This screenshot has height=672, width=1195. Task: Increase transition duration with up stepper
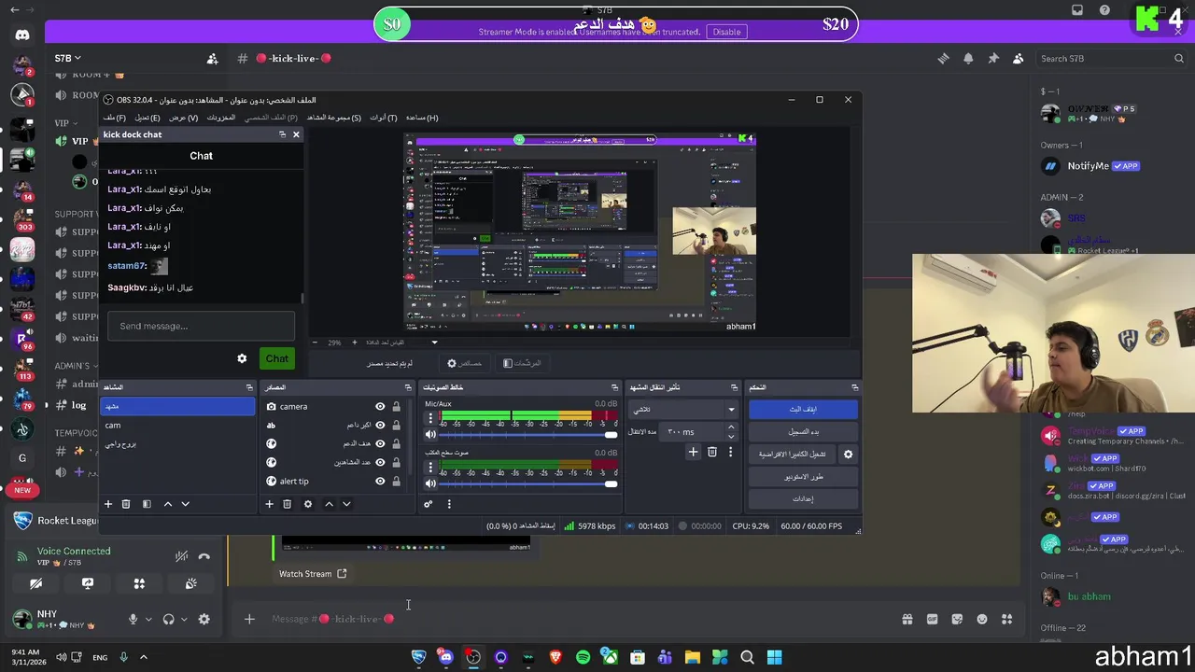(x=731, y=427)
